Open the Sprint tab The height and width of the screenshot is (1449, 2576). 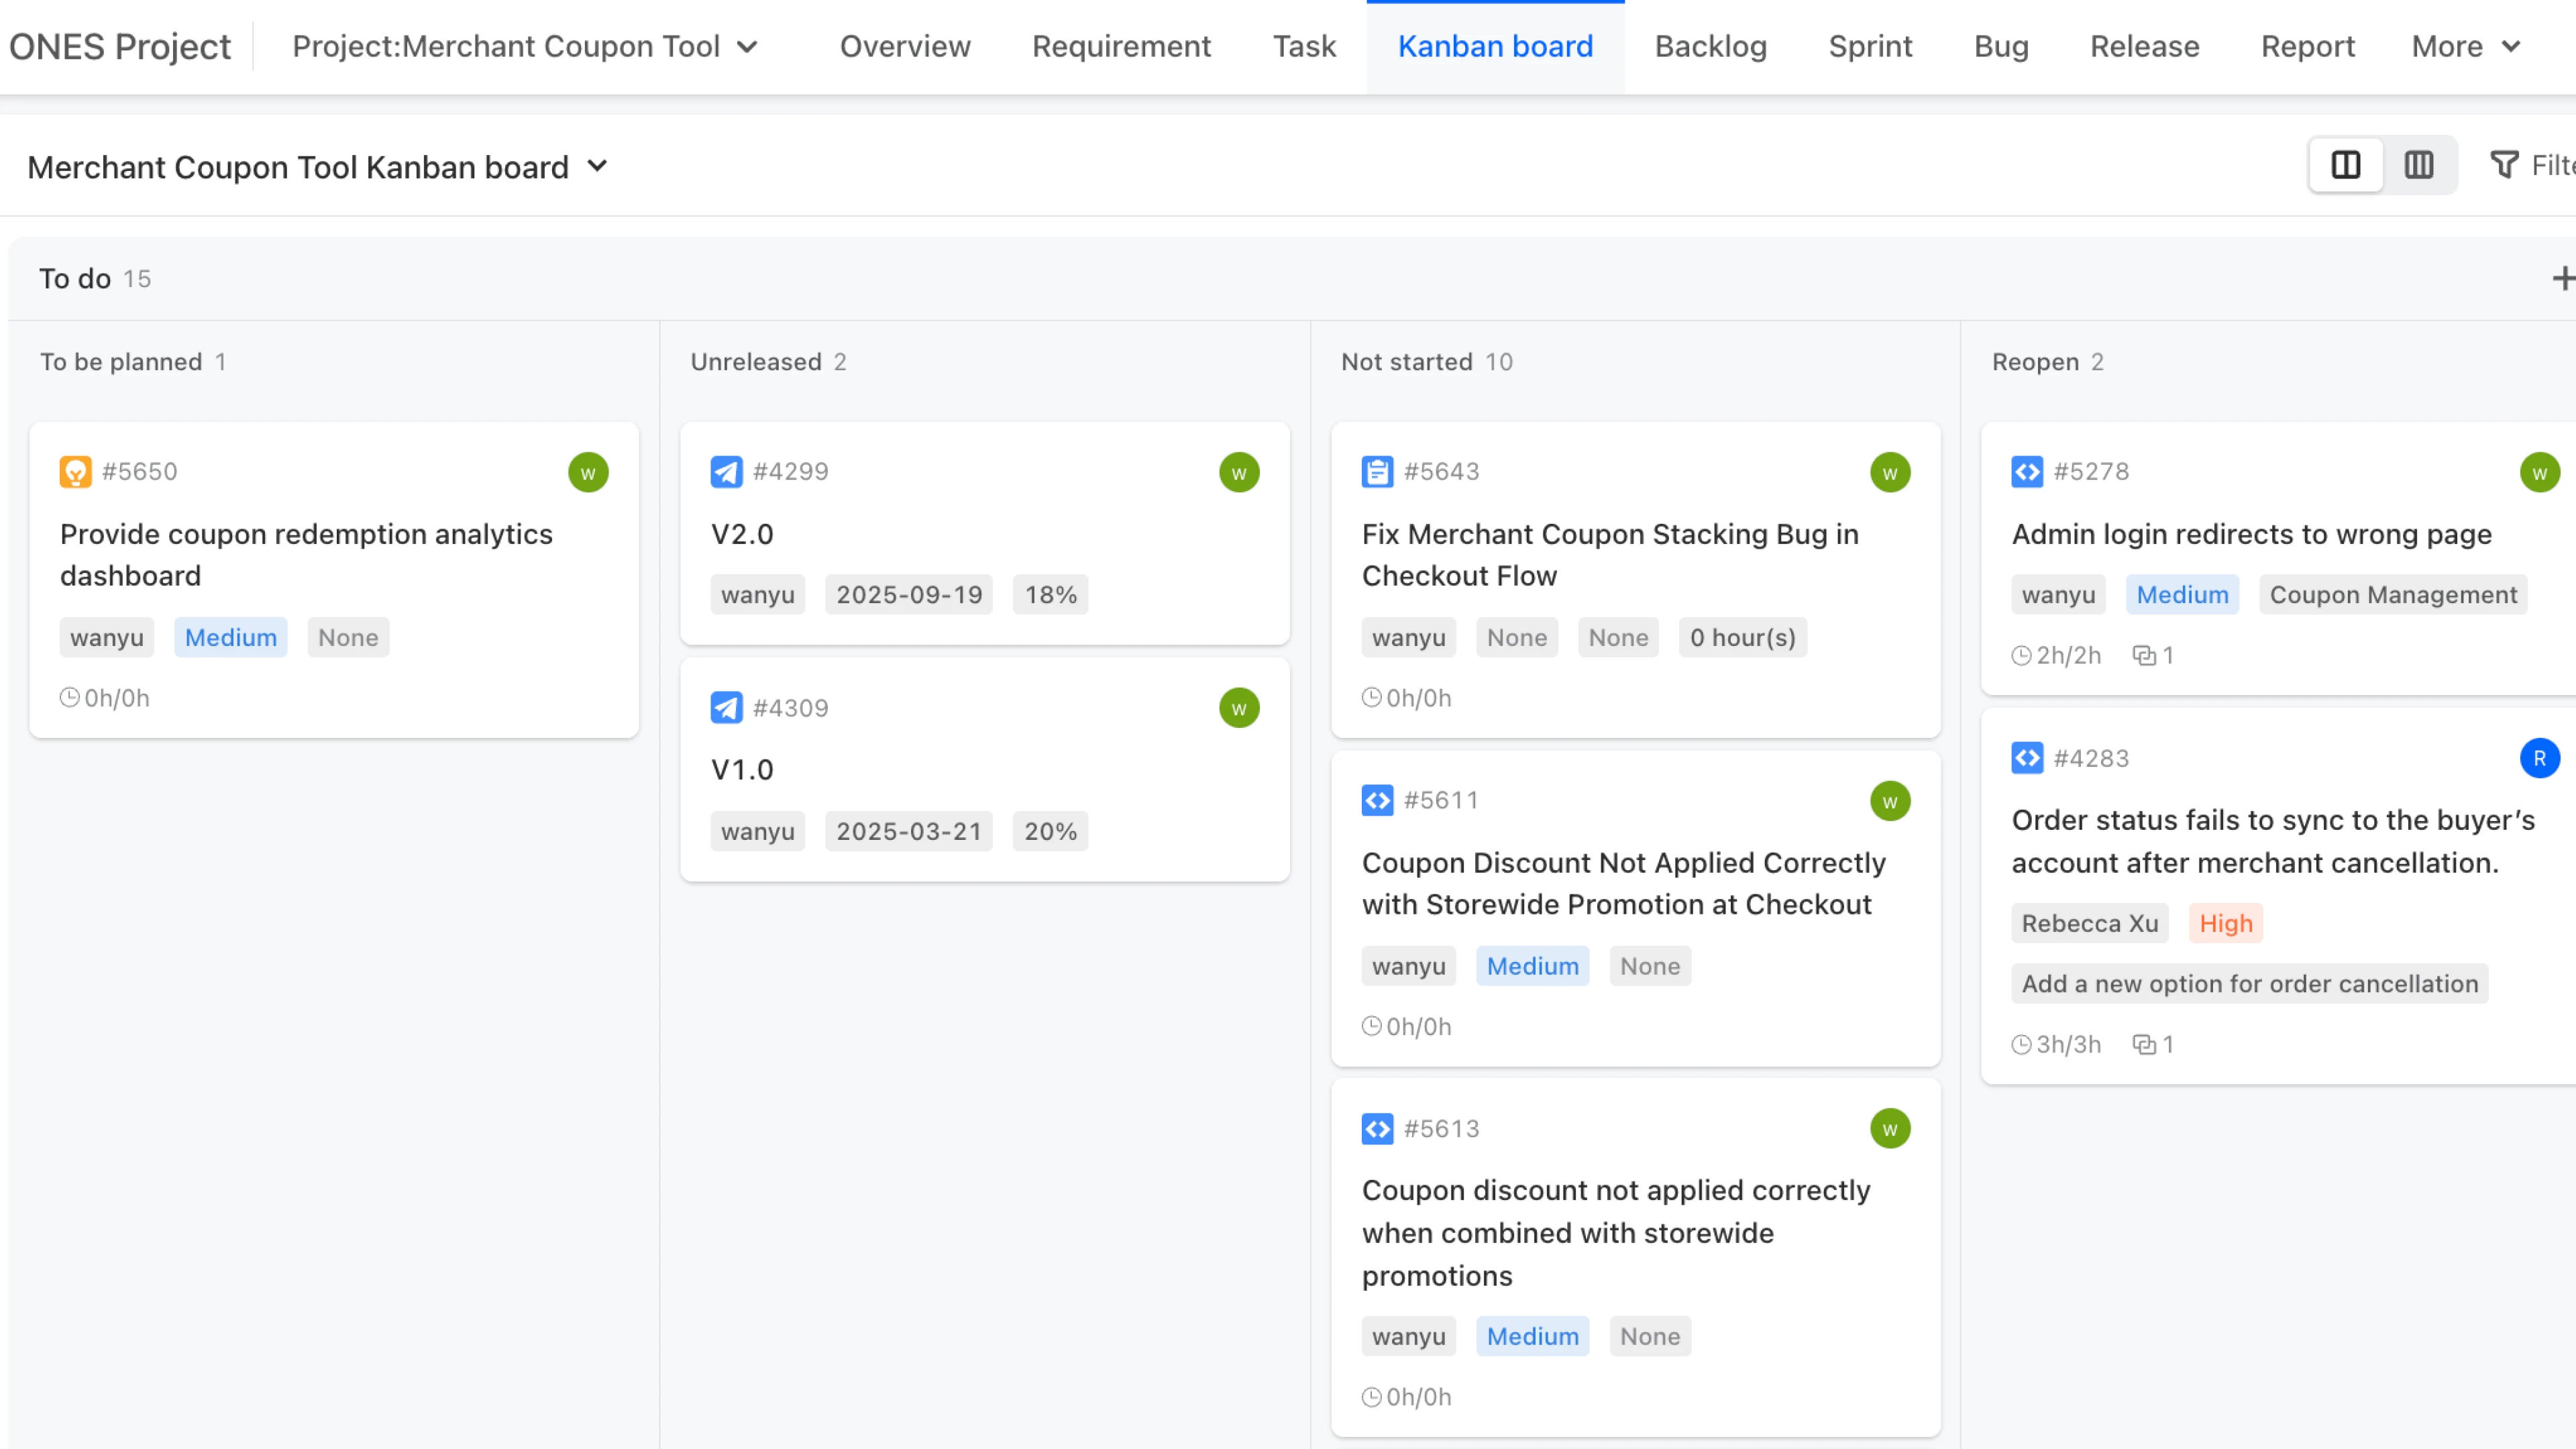click(1870, 46)
